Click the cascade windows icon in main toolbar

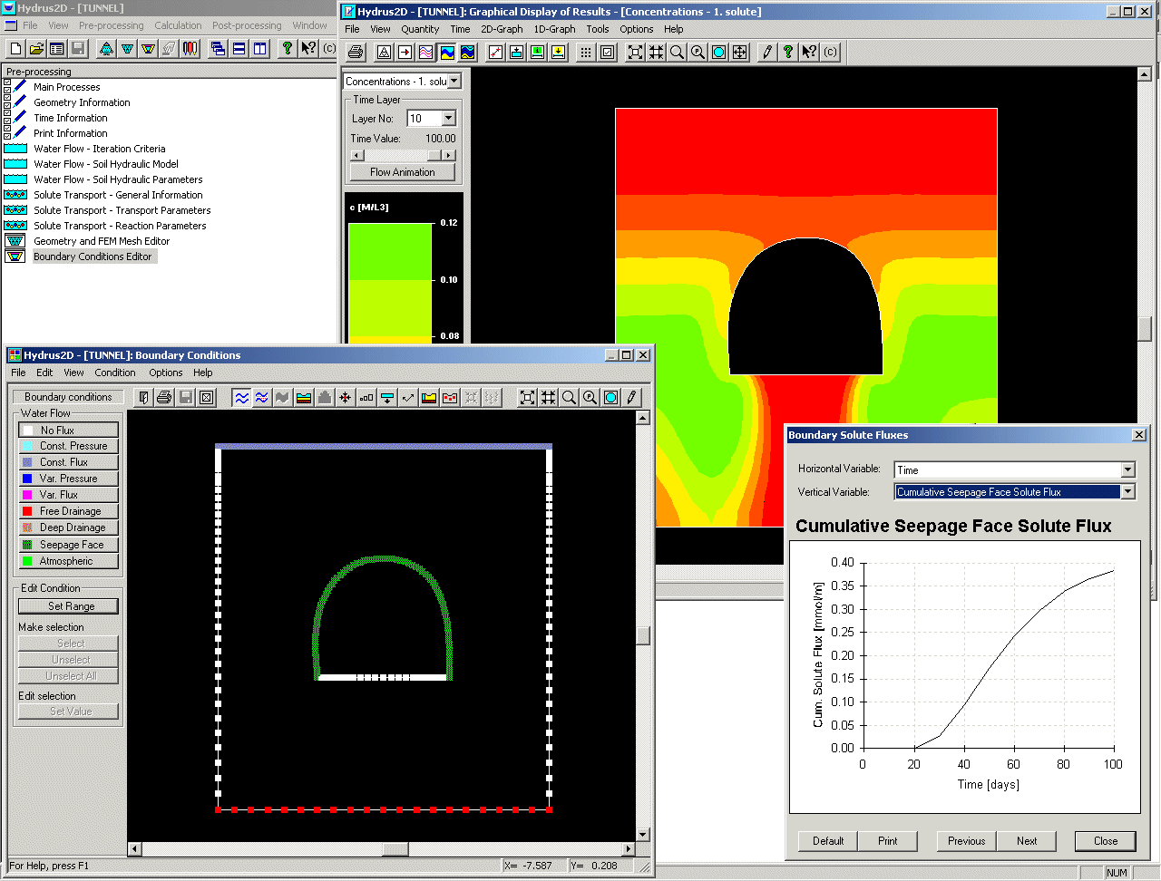coord(219,48)
